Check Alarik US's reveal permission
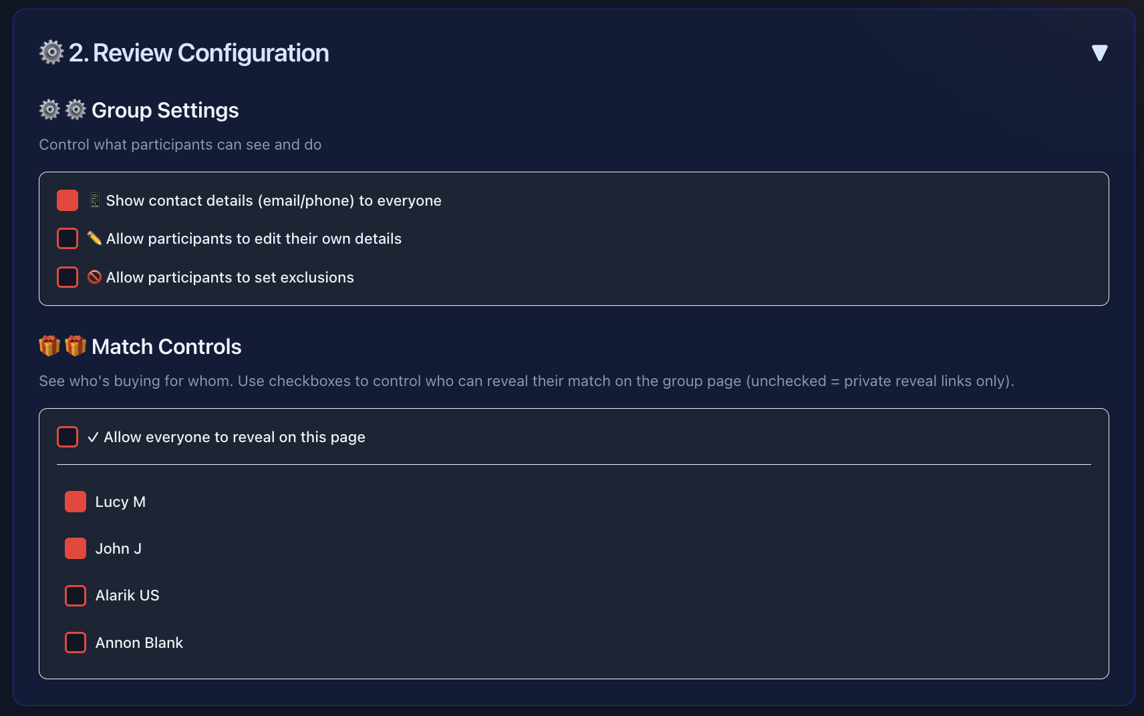Screen dimensions: 1144x716 point(75,595)
